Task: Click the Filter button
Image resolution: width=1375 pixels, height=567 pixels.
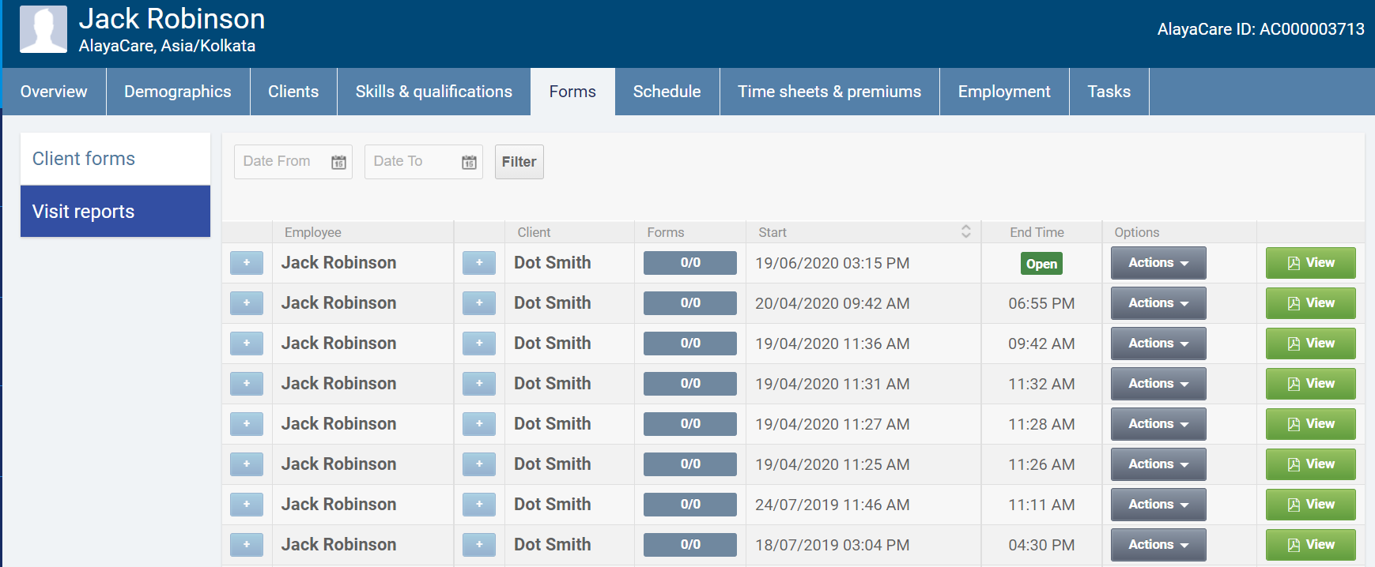Action: coord(519,162)
